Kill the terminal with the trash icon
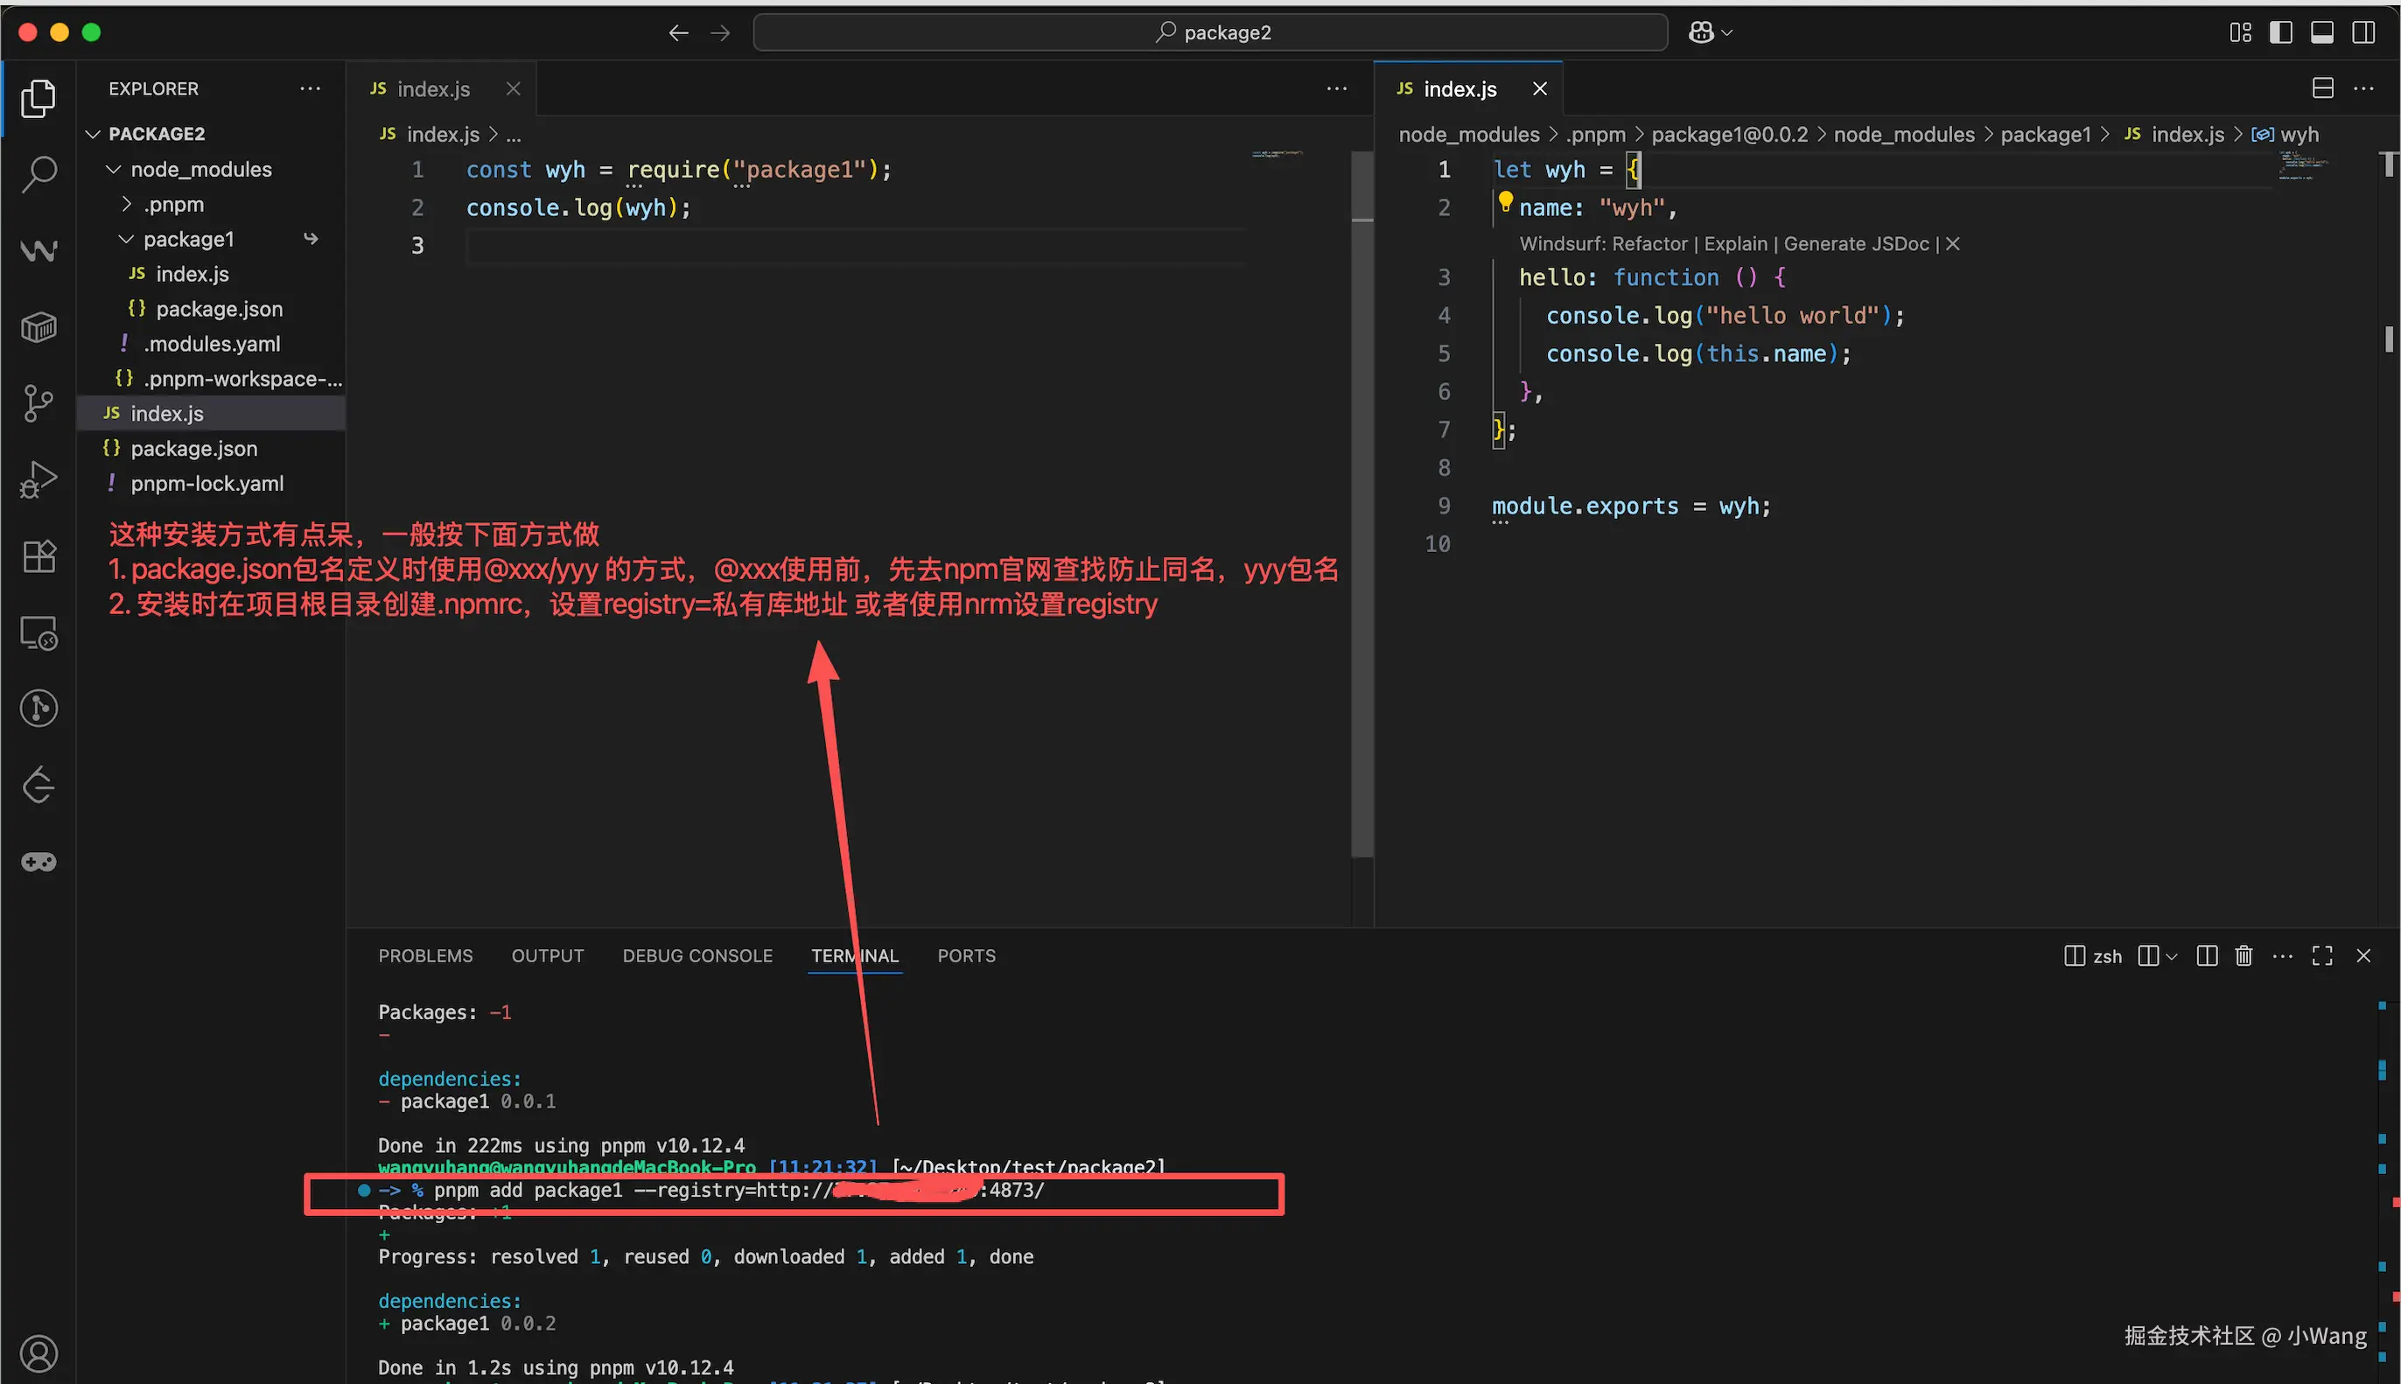The image size is (2401, 1384). click(x=2243, y=956)
